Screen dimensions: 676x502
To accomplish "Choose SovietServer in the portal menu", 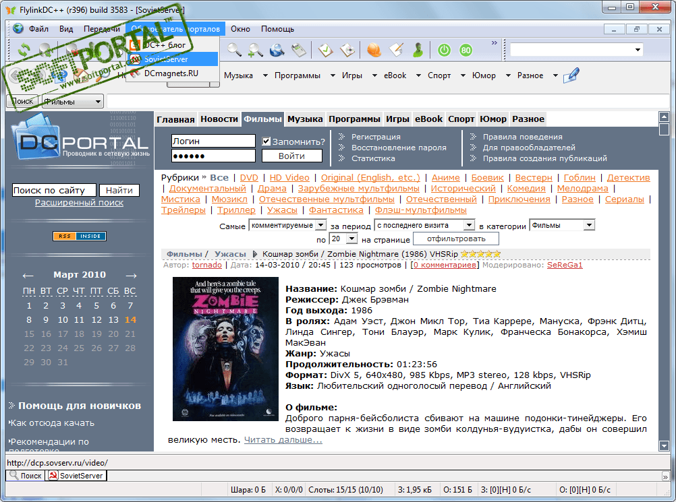I will pyautogui.click(x=173, y=59).
